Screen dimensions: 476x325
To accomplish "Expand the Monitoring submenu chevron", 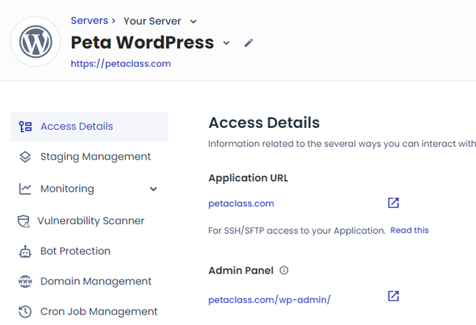I will click(153, 189).
